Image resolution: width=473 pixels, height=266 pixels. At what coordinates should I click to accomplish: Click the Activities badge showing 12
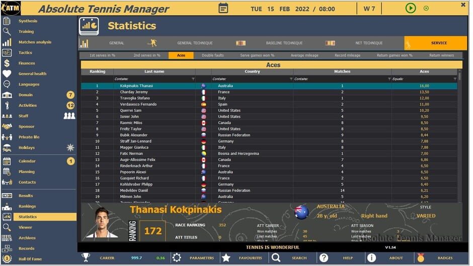click(71, 106)
